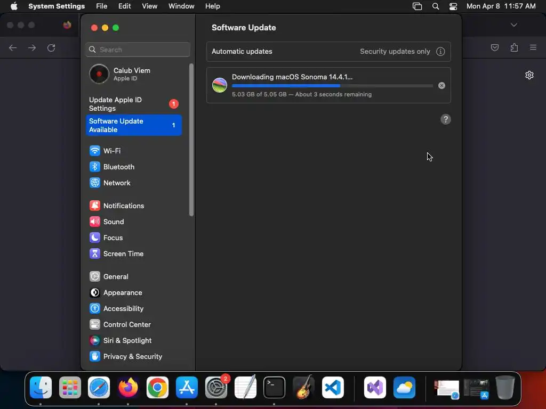Open the Window menu
Screen dimensions: 546x409
tap(181, 6)
